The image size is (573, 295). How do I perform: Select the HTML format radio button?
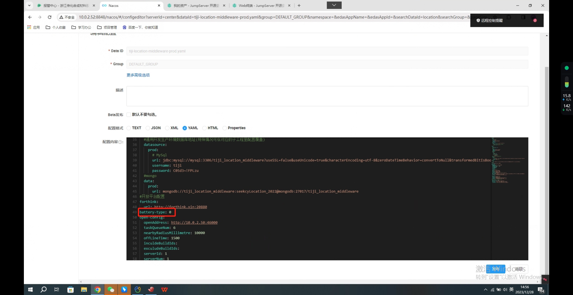point(204,128)
